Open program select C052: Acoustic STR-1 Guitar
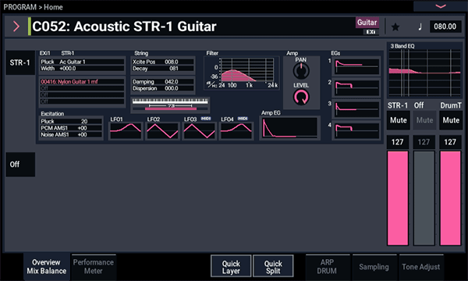The width and height of the screenshot is (468, 281). point(191,27)
